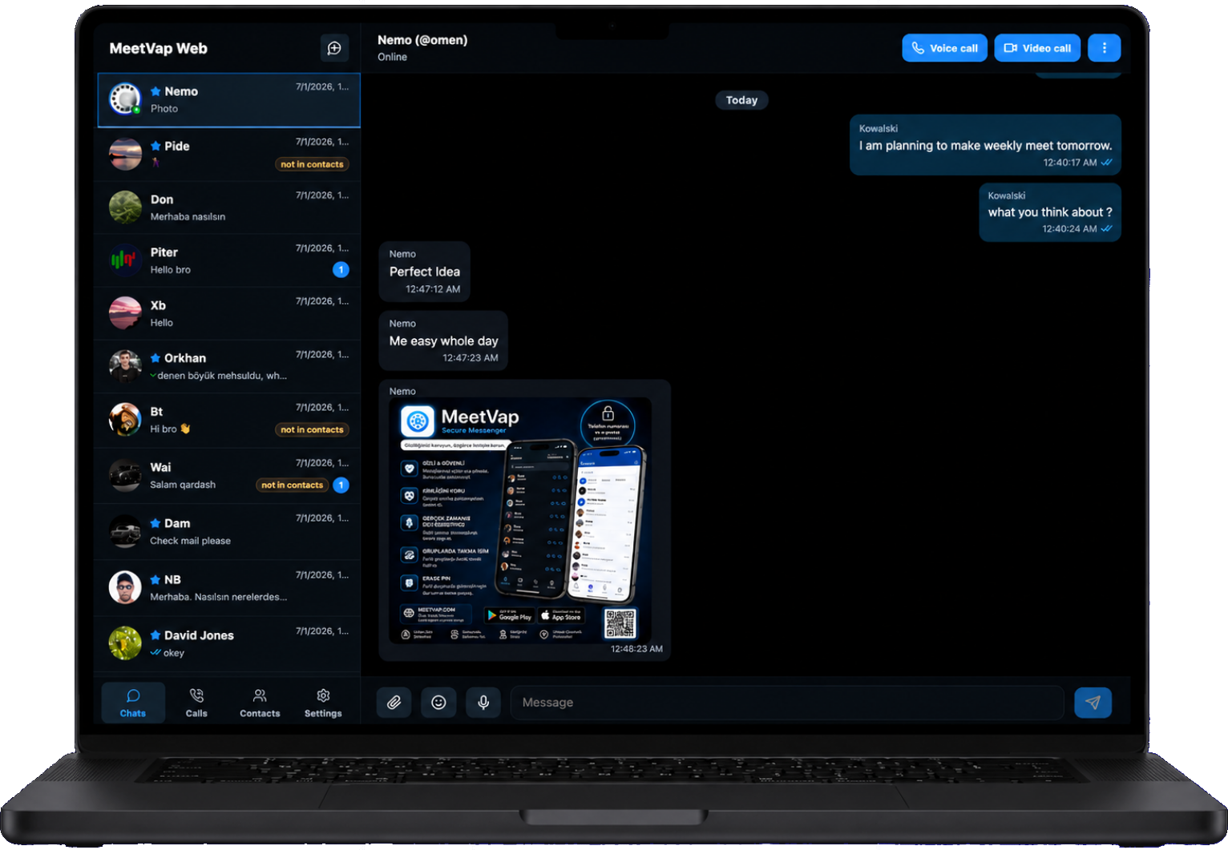Viewport: 1228px width, 850px height.
Task: Open the MeetVap image attachment
Action: click(x=520, y=521)
